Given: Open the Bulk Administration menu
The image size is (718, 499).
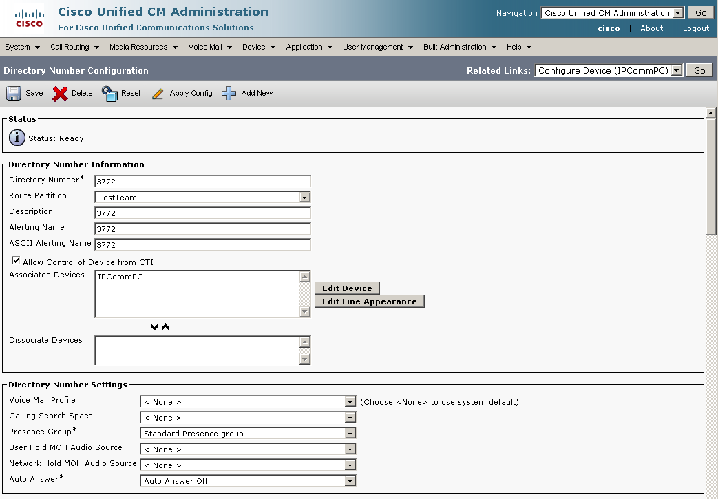Looking at the screenshot, I should coord(459,47).
